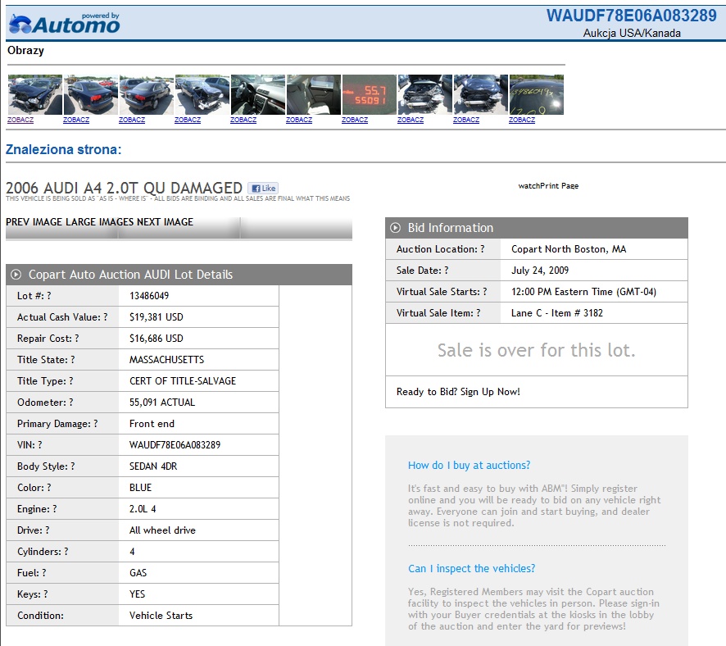Click the question mark beside Engine
726x646 pixels.
pos(55,509)
